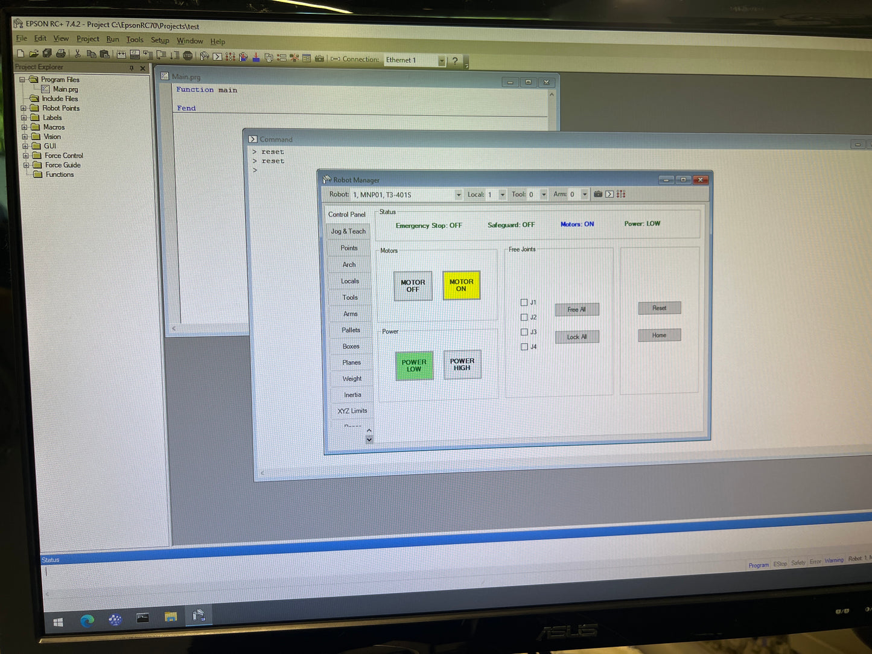Check the J3 free joint checkbox
Screen dimensions: 872x654
coord(524,332)
